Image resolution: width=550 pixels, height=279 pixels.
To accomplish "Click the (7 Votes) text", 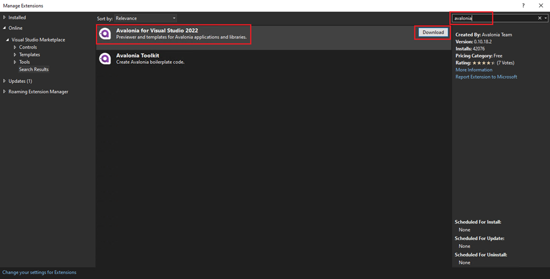I will pos(505,63).
